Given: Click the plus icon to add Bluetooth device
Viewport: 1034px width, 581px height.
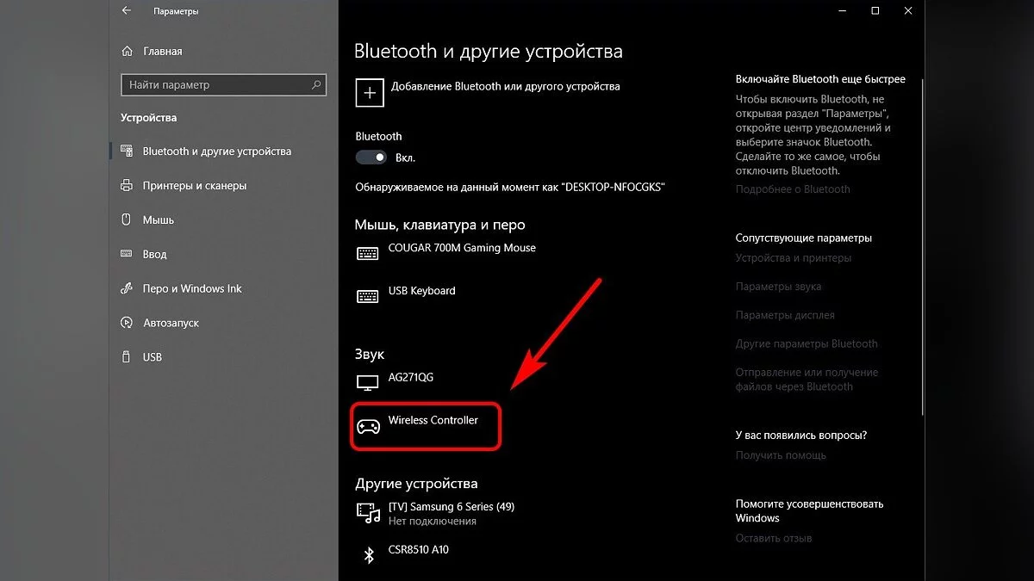Looking at the screenshot, I should [370, 93].
